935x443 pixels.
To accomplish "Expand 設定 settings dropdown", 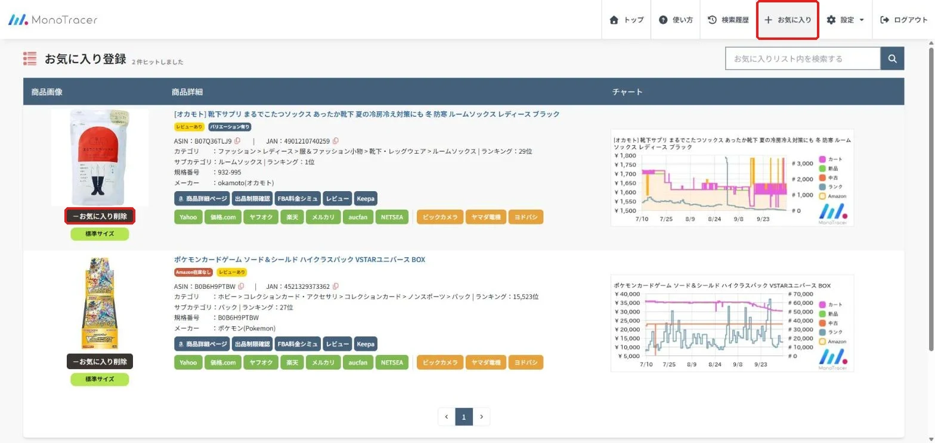I will (x=845, y=20).
